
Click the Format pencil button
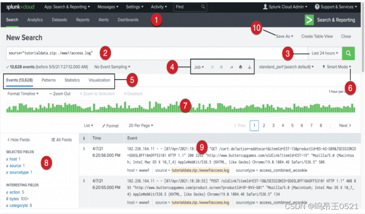tap(110, 126)
